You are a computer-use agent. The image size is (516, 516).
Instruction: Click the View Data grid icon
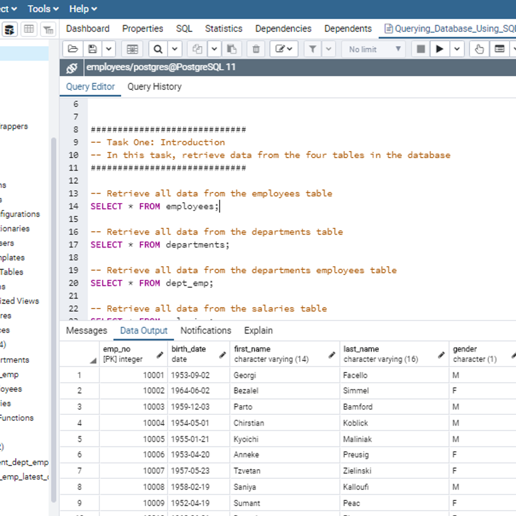[x=29, y=29]
